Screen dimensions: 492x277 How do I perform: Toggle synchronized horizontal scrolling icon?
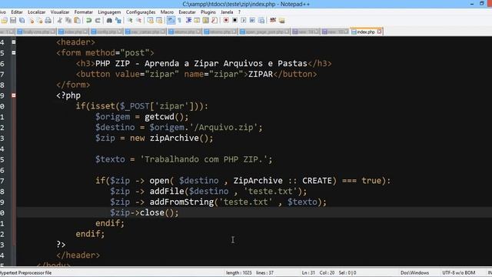pyautogui.click(x=159, y=21)
